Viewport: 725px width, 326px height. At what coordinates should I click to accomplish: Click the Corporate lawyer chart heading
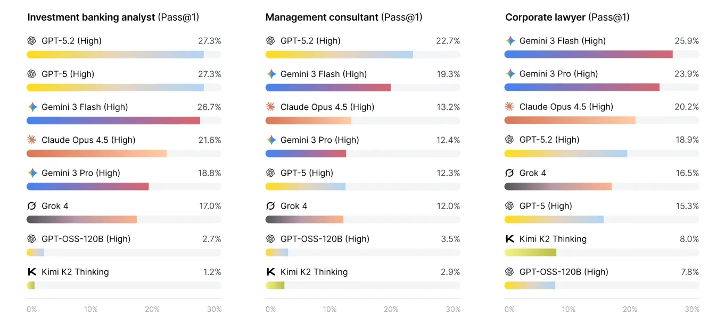[567, 18]
